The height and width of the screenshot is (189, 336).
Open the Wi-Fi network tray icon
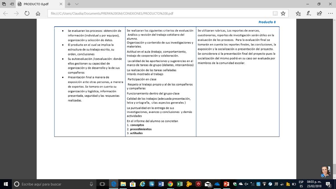click(252, 184)
